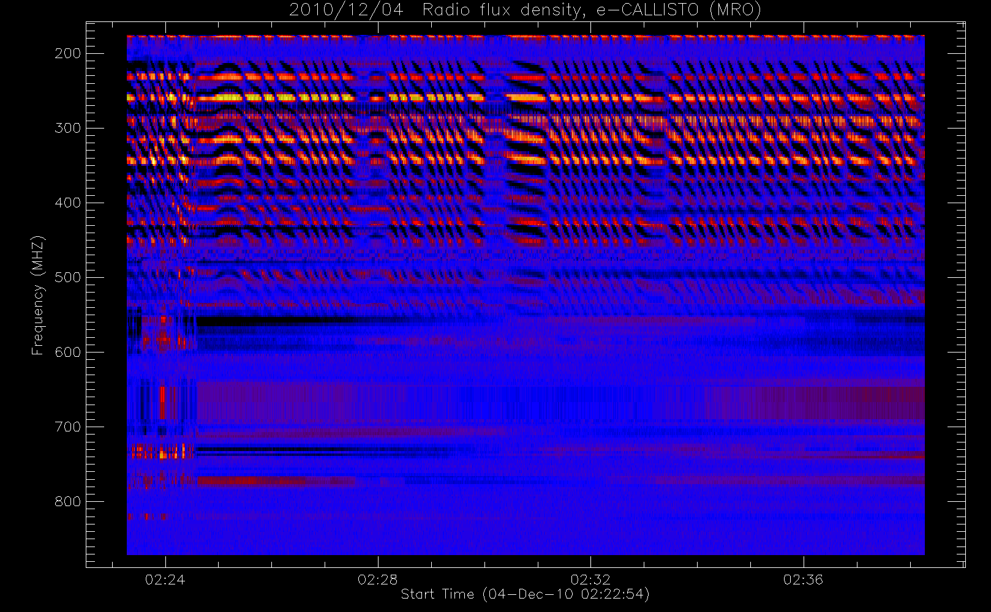This screenshot has width=991, height=612.
Task: Click the "Start Time (04-Dec-10 02:22:54)" axis label
Action: tap(525, 594)
